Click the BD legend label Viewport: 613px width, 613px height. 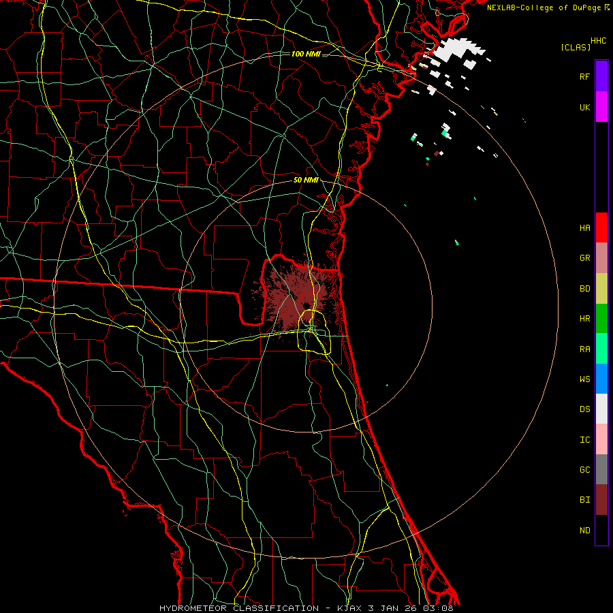pyautogui.click(x=584, y=289)
